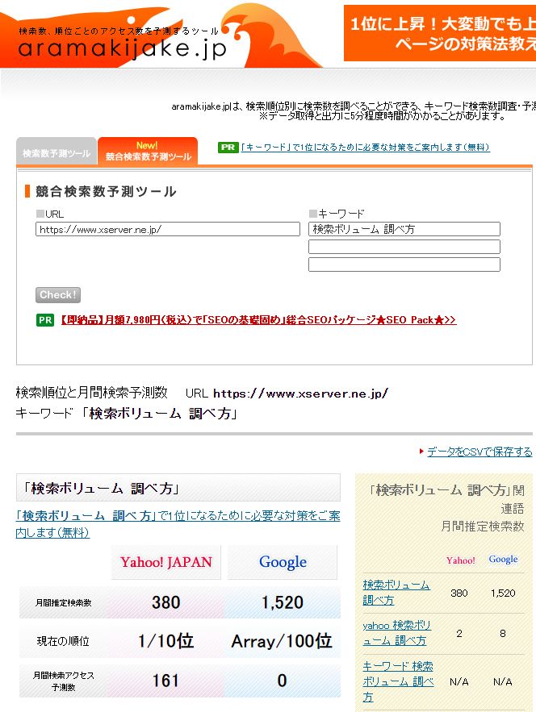Focus the URL input field
Screen dimensions: 536x712
(x=168, y=229)
